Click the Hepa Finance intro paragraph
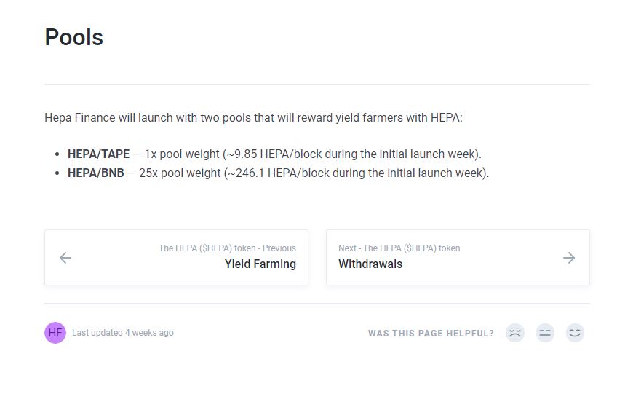625x402 pixels. point(253,118)
